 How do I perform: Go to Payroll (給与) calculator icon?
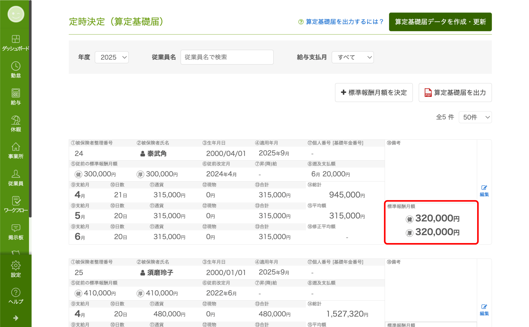[16, 97]
